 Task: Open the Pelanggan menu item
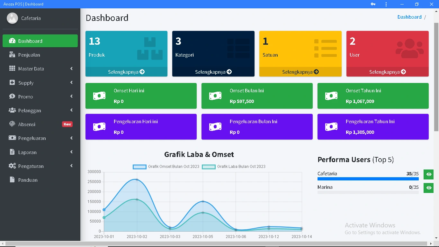coord(30,110)
